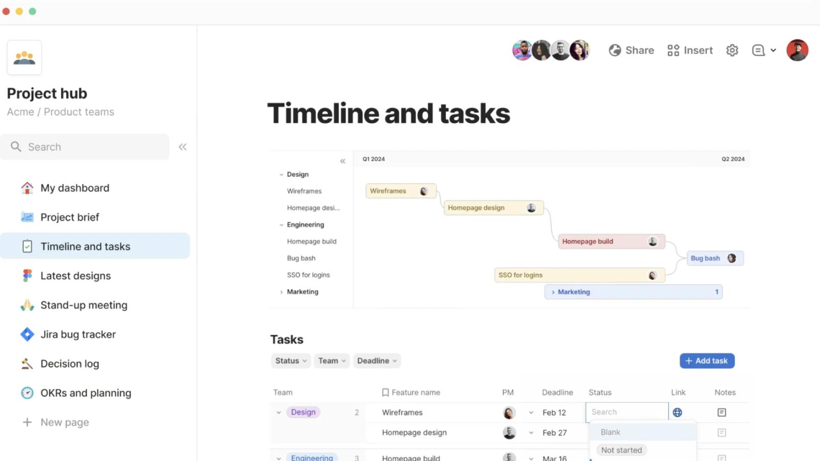
Task: Open the comments icon in header
Action: 758,50
